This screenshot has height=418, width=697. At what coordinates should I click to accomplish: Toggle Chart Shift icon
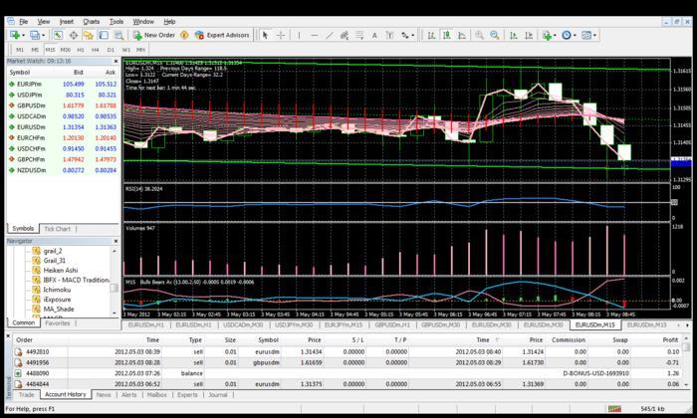click(x=529, y=35)
